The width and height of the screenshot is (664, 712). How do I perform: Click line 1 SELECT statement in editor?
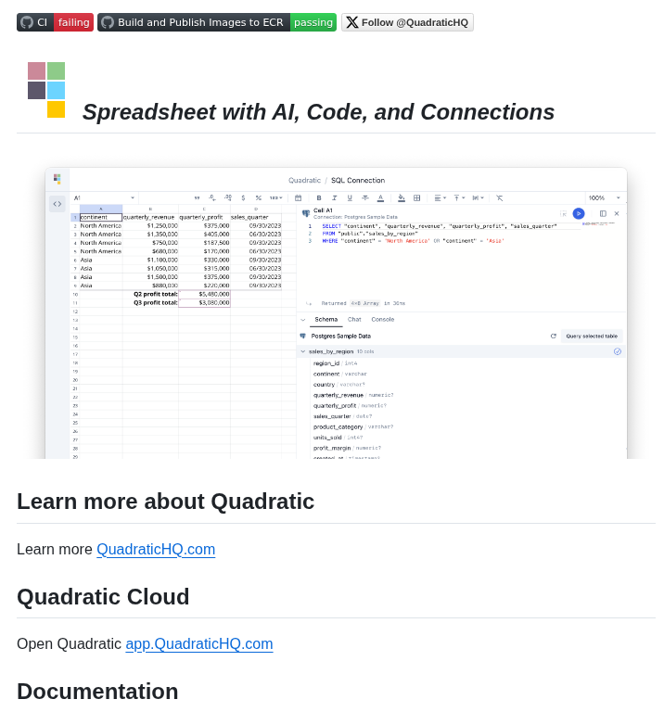tap(440, 225)
